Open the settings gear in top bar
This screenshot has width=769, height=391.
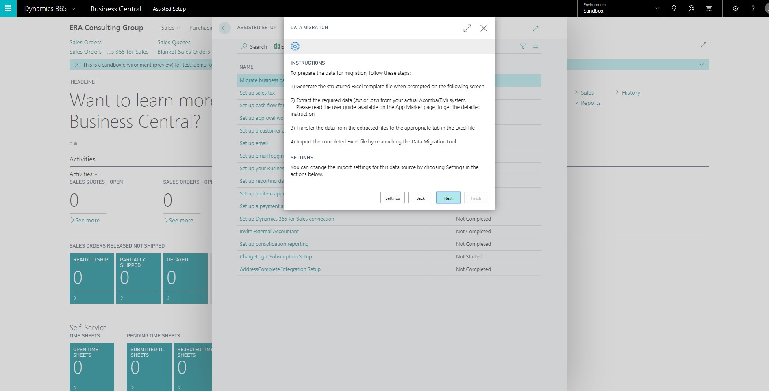(735, 9)
